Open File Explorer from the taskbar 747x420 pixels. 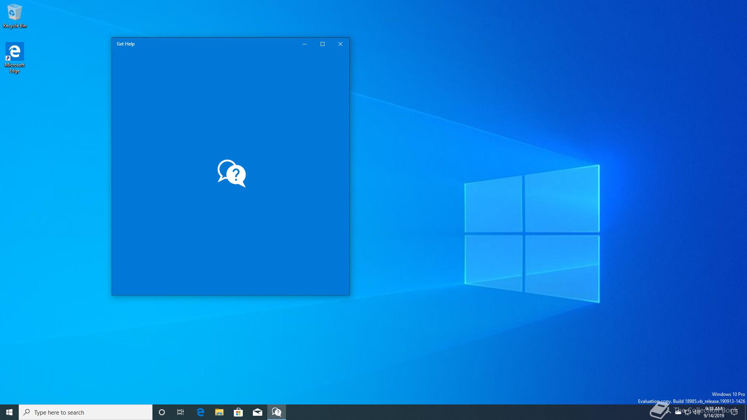pos(219,412)
